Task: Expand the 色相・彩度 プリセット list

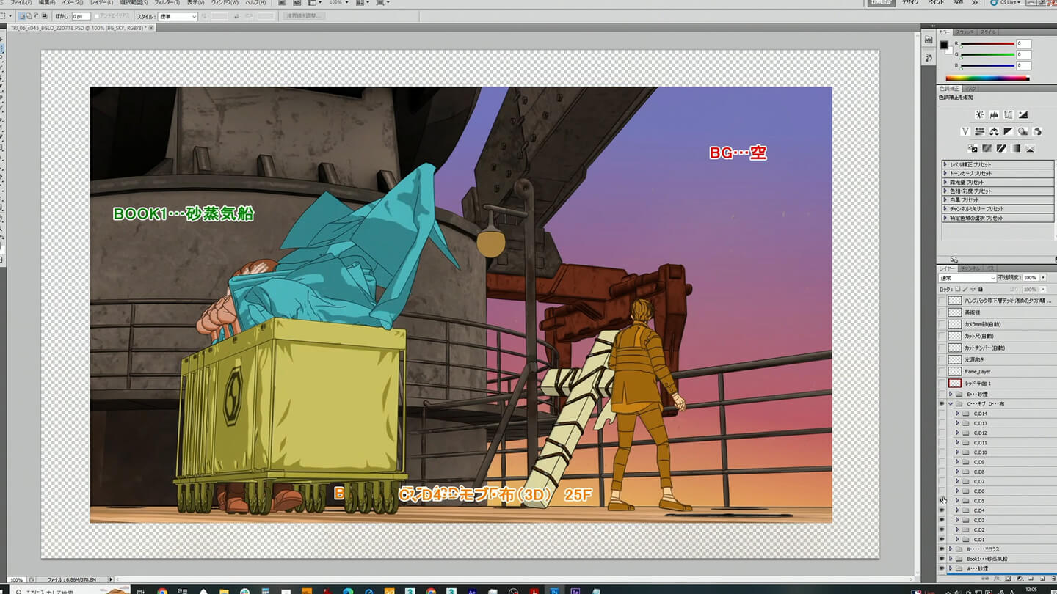Action: click(x=945, y=191)
